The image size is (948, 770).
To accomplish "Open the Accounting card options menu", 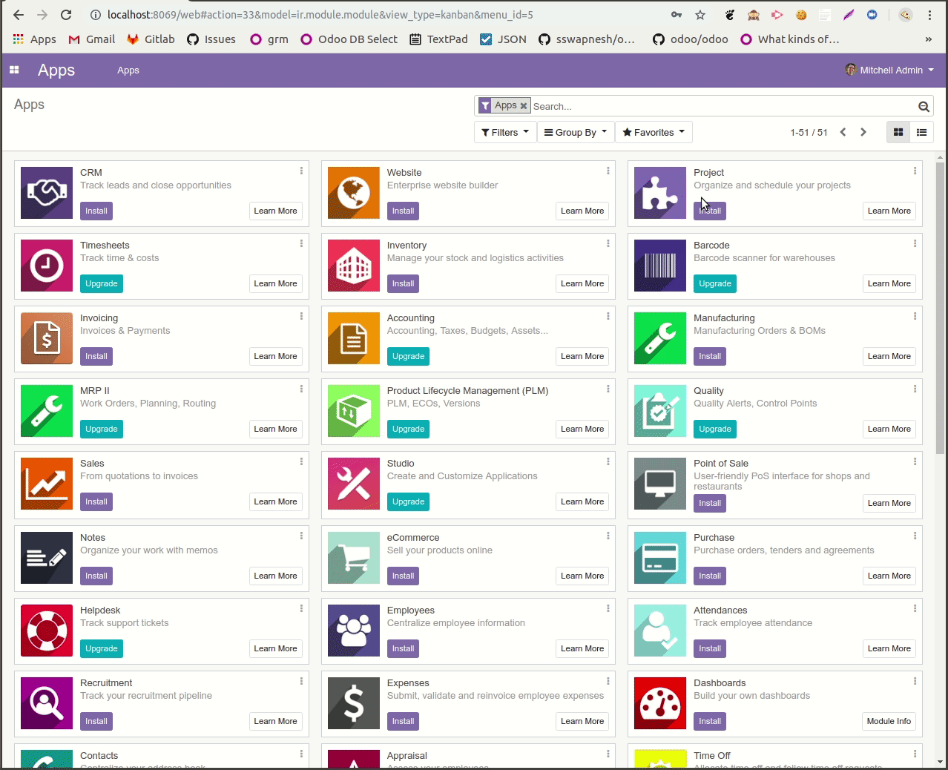I will 608,316.
